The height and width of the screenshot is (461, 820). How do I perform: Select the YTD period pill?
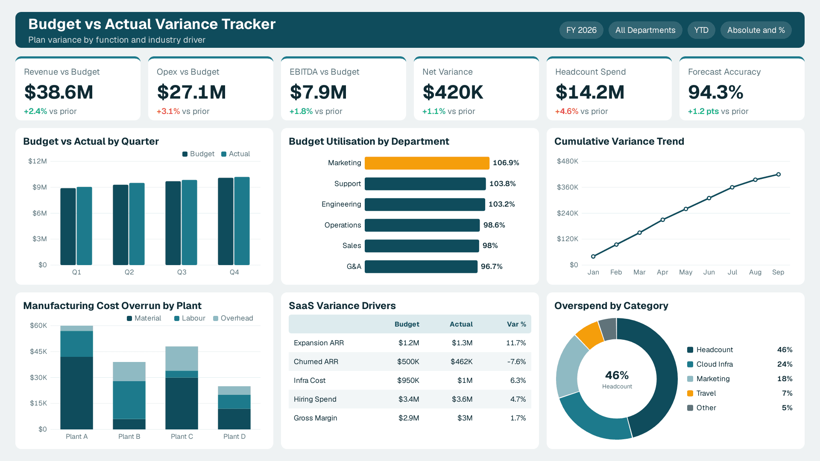(701, 30)
